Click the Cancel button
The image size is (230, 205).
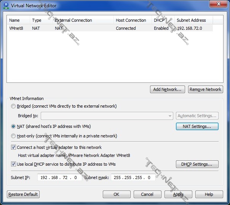[x=147, y=194]
